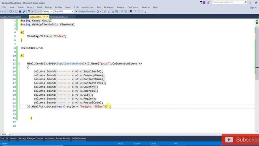This screenshot has width=259, height=146.
Task: Close the Index.cshtml tab
Action: [47, 17]
